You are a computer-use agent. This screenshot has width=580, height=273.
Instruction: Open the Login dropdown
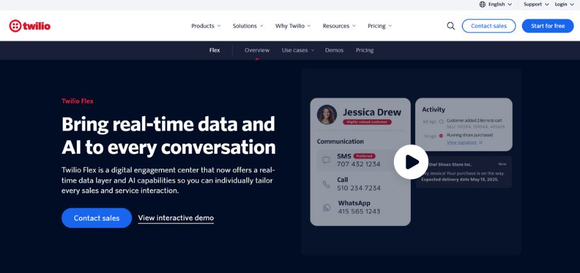(x=564, y=4)
